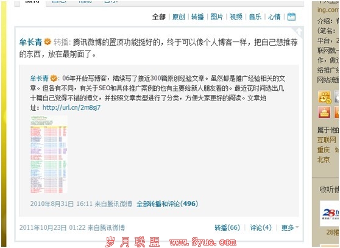View 全部转播和评论(496) link

[167, 204]
